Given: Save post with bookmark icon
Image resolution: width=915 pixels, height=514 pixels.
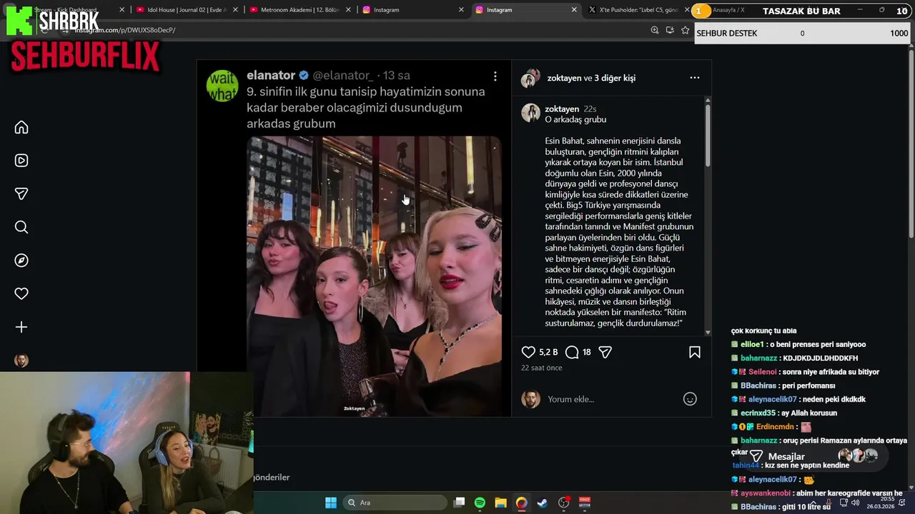Looking at the screenshot, I should coord(694,352).
